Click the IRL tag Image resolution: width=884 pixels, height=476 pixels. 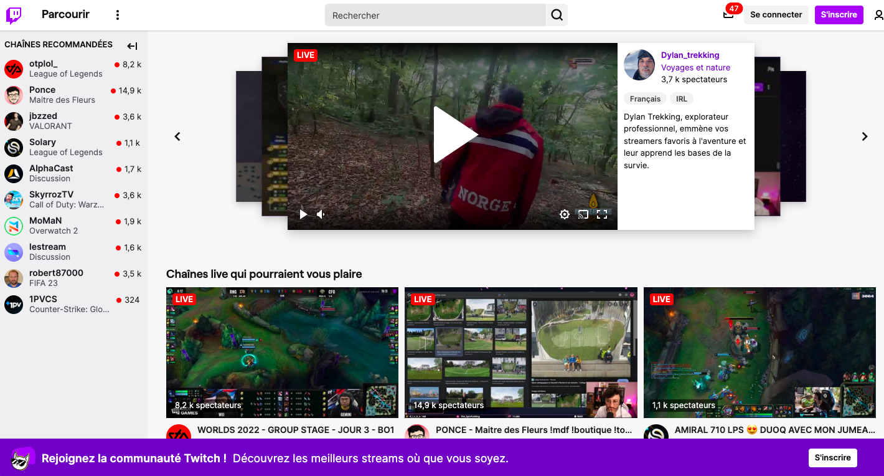click(x=682, y=98)
